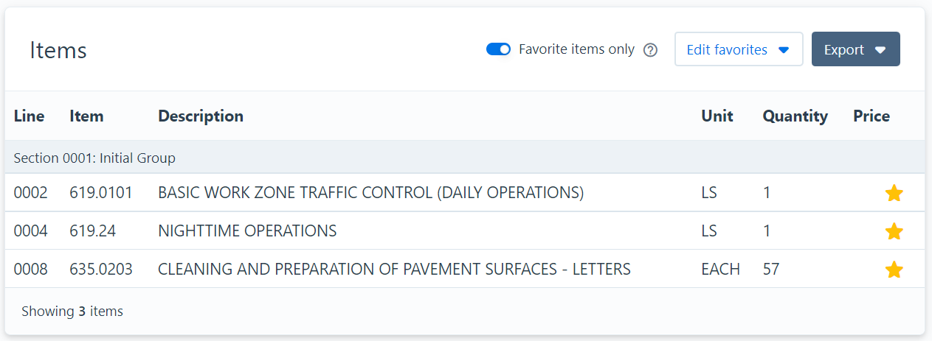Click the quantity 57 cell

pyautogui.click(x=771, y=270)
